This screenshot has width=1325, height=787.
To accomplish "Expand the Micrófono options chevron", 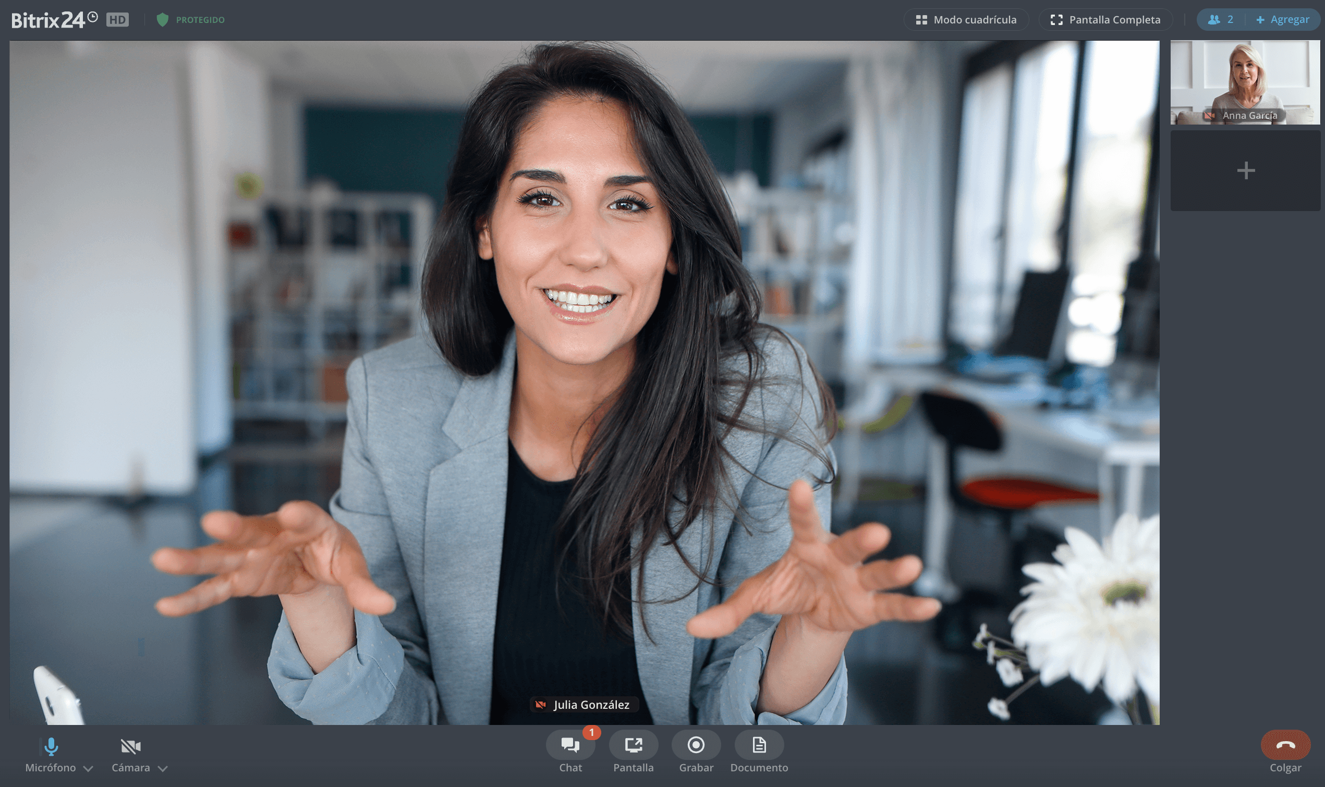I will pos(89,768).
